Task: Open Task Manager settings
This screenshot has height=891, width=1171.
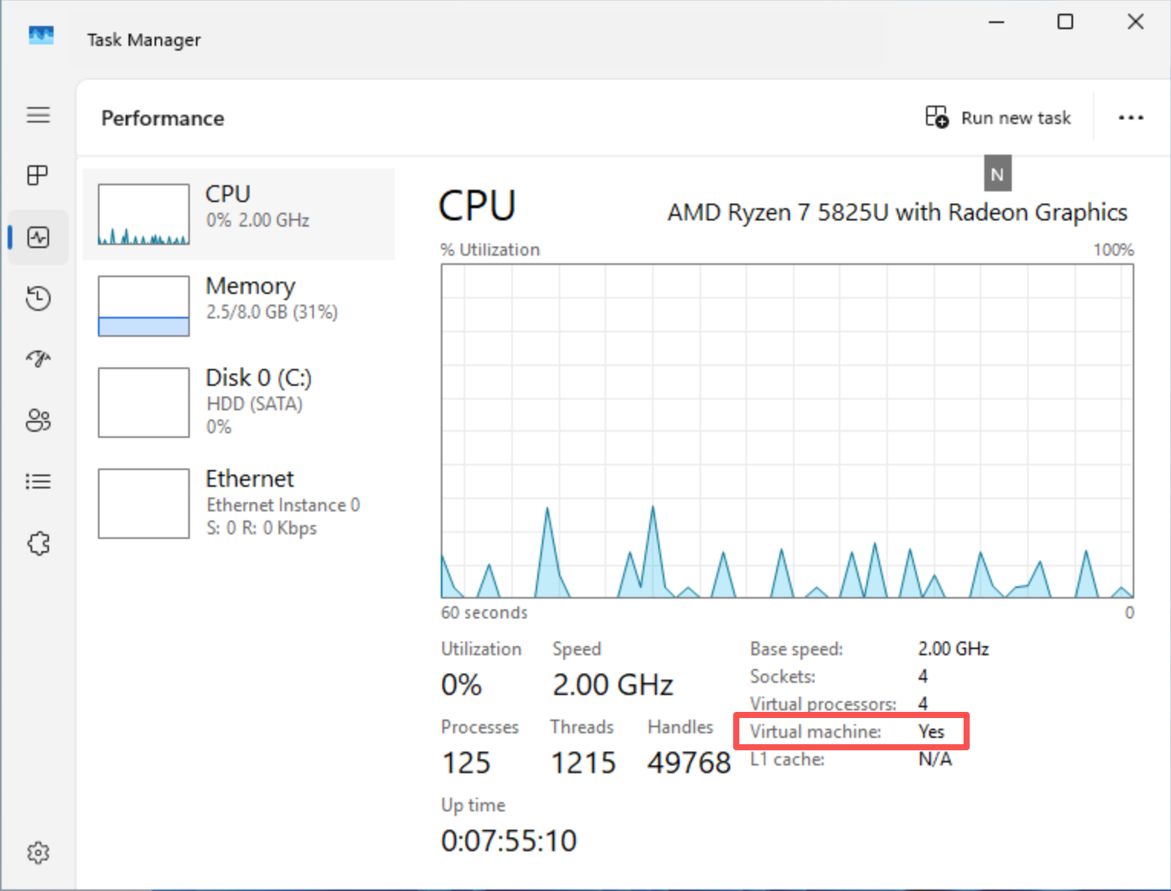Action: [38, 853]
